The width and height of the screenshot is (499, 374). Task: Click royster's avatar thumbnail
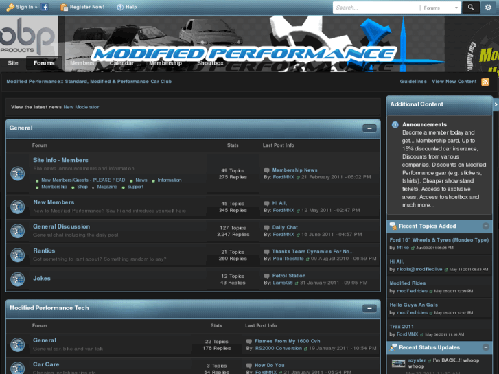398,363
